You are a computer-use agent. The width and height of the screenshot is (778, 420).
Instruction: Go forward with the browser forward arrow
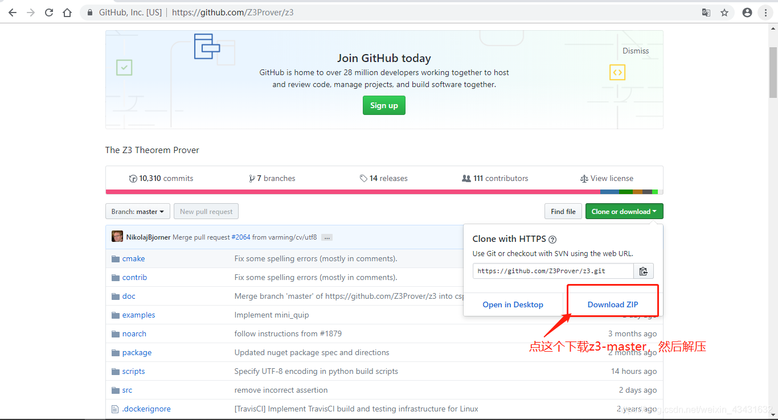[x=31, y=12]
